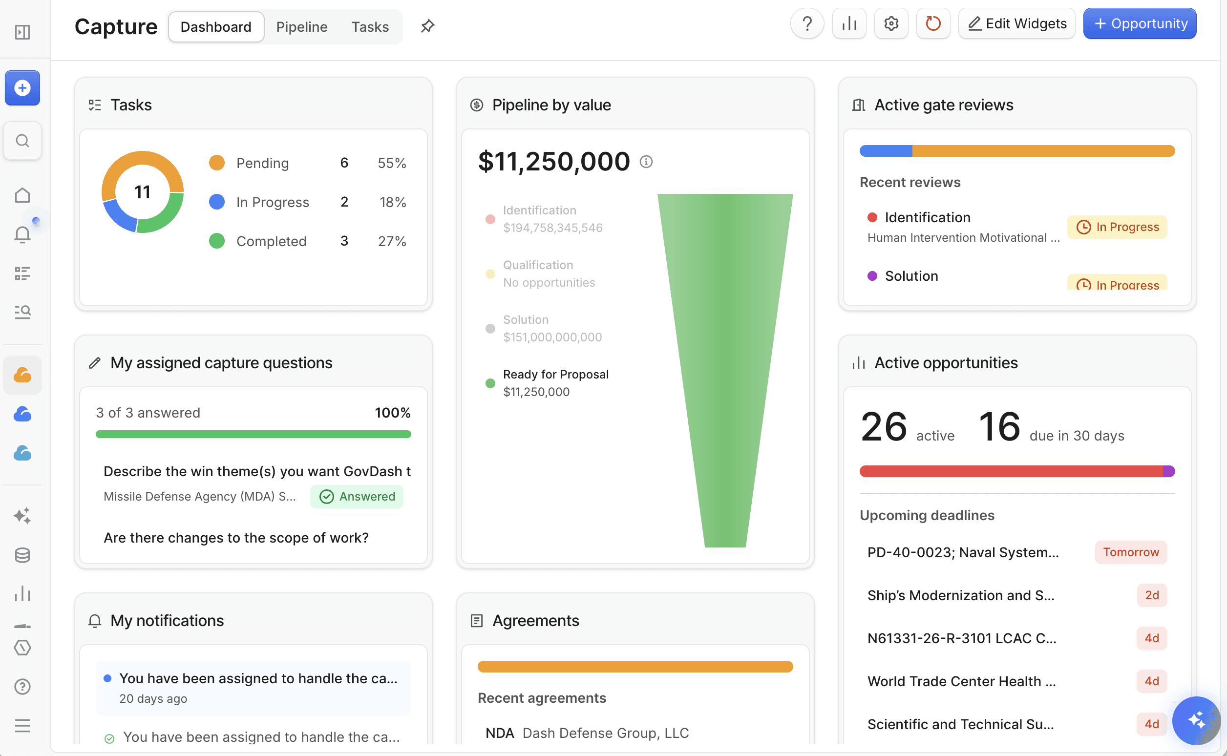This screenshot has height=756, width=1227.
Task: Click the red refresh icon button
Action: click(x=933, y=23)
